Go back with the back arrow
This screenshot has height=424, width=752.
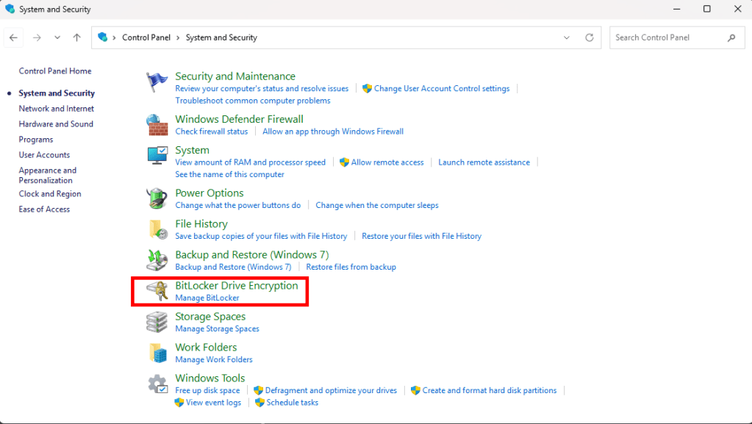point(13,37)
